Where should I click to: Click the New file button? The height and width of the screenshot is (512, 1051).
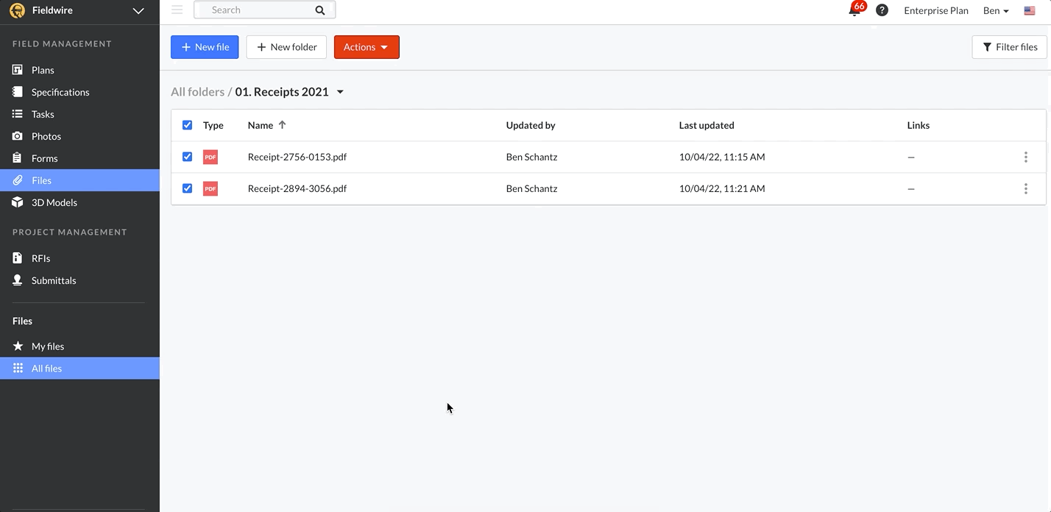(x=205, y=47)
